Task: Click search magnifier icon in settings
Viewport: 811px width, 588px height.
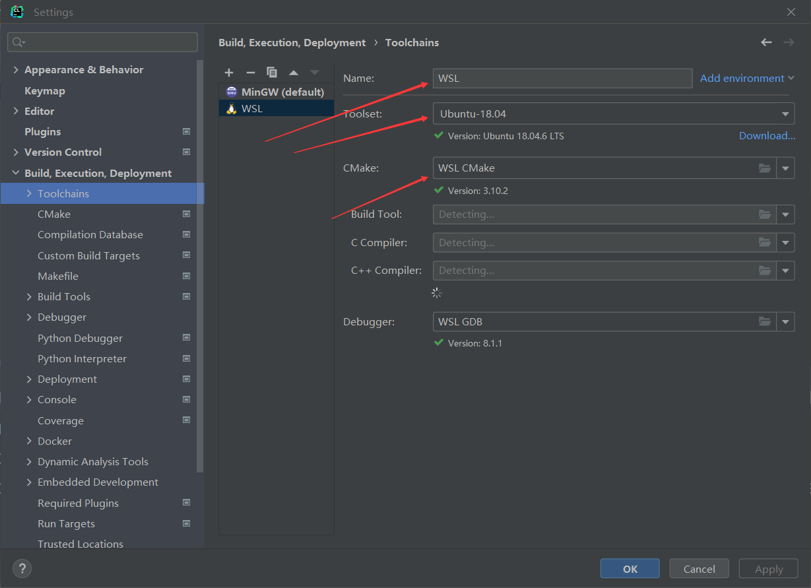Action: click(x=18, y=42)
